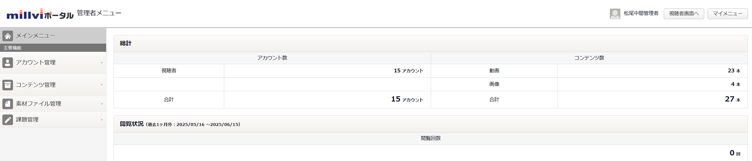752x161 pixels.
Task: Expand the 課題管理 dropdown arrow
Action: point(102,120)
